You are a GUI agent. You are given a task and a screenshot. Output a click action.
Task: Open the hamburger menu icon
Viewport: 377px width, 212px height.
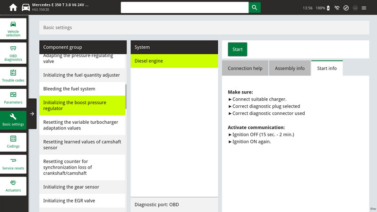pos(364,8)
